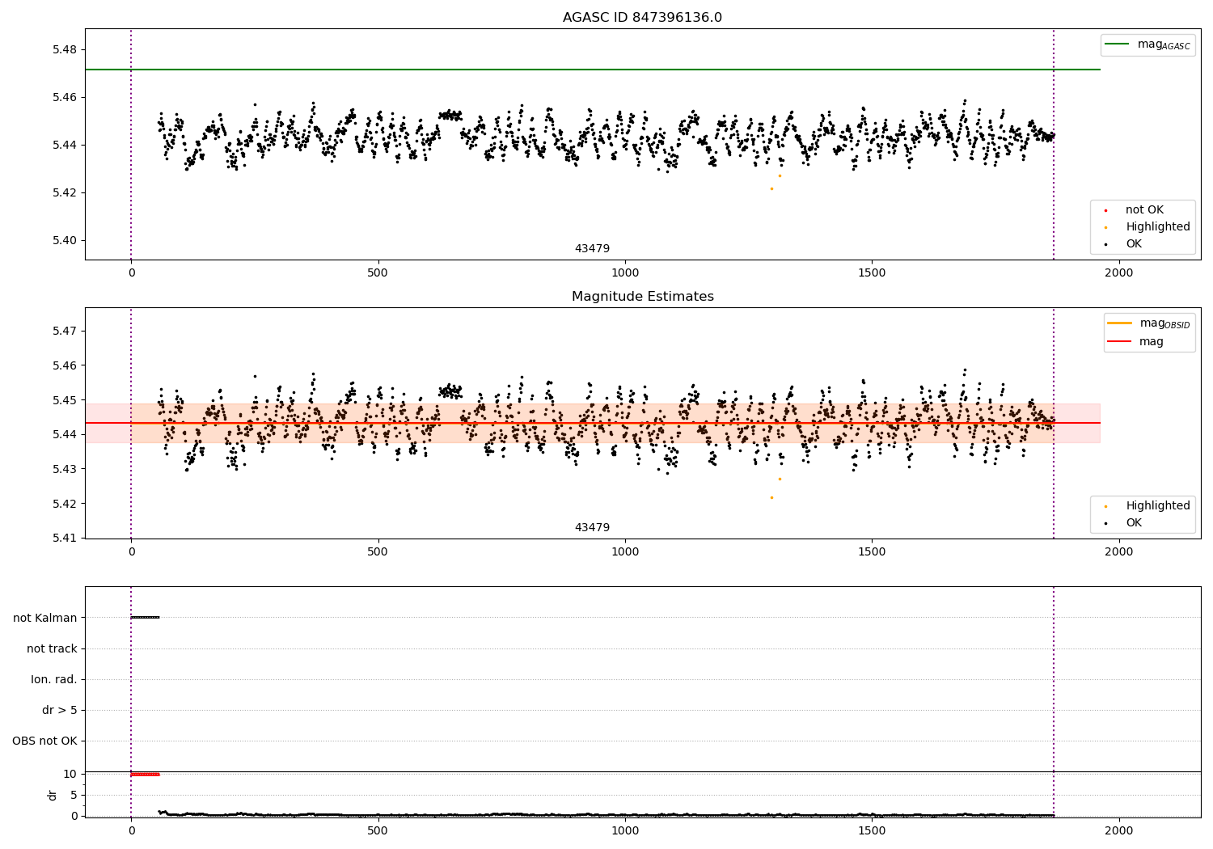
Task: Click the green line sample in mag AGASC legend
Action: 1117,44
